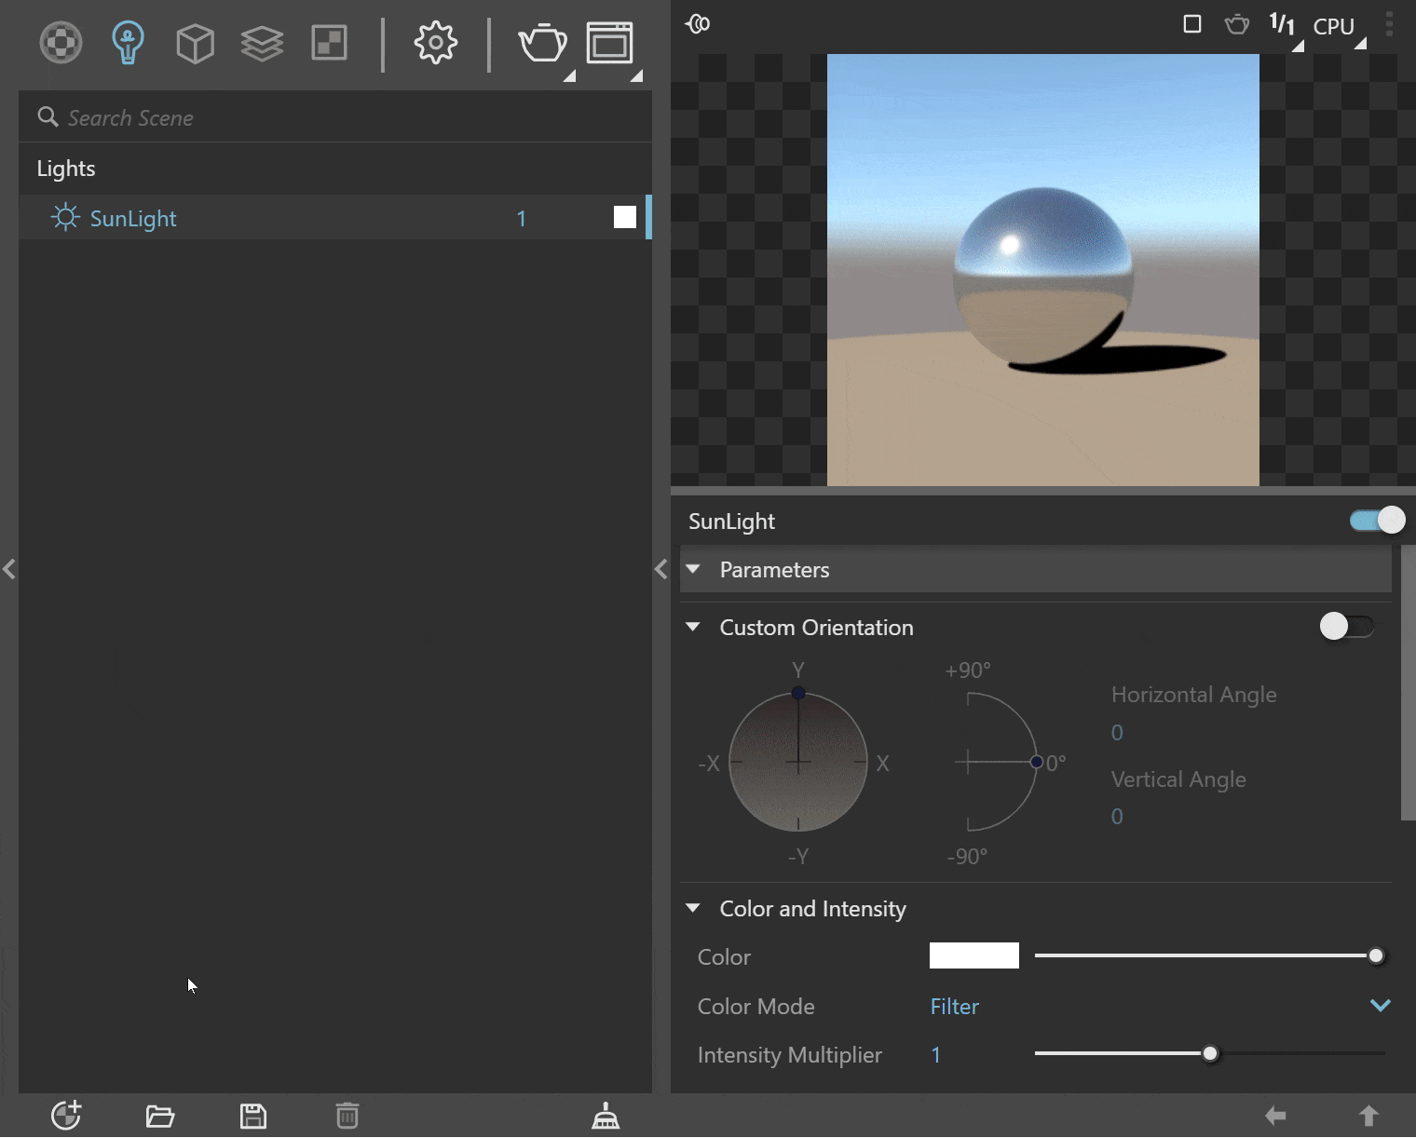1416x1138 pixels.
Task: Open the Materials tab icon
Action: [61, 43]
